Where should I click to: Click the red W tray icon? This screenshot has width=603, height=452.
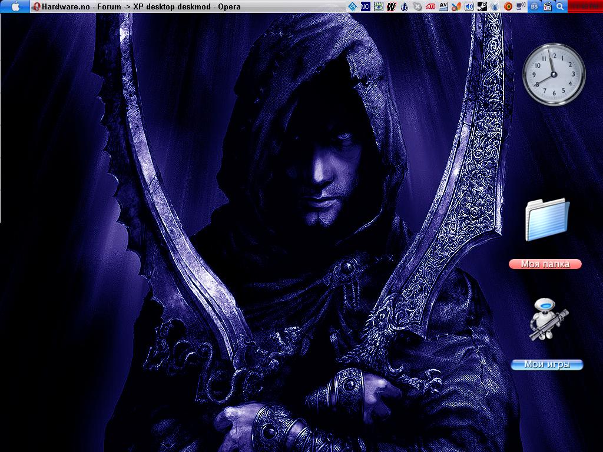tap(391, 6)
